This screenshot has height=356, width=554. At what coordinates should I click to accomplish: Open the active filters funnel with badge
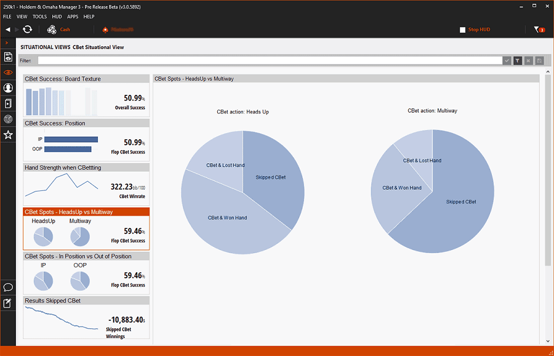[x=538, y=30]
